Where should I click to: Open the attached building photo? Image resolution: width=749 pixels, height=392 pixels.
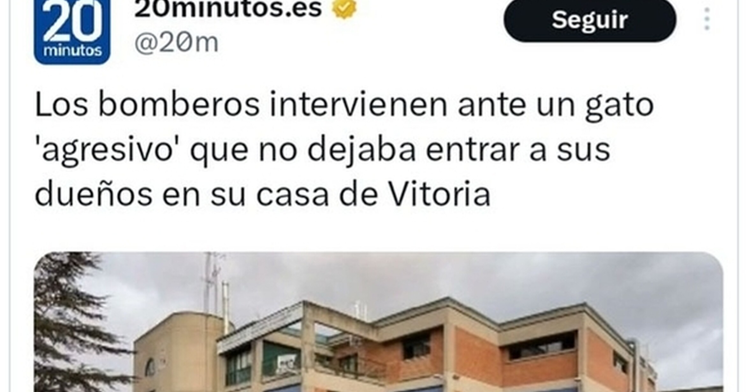378,322
